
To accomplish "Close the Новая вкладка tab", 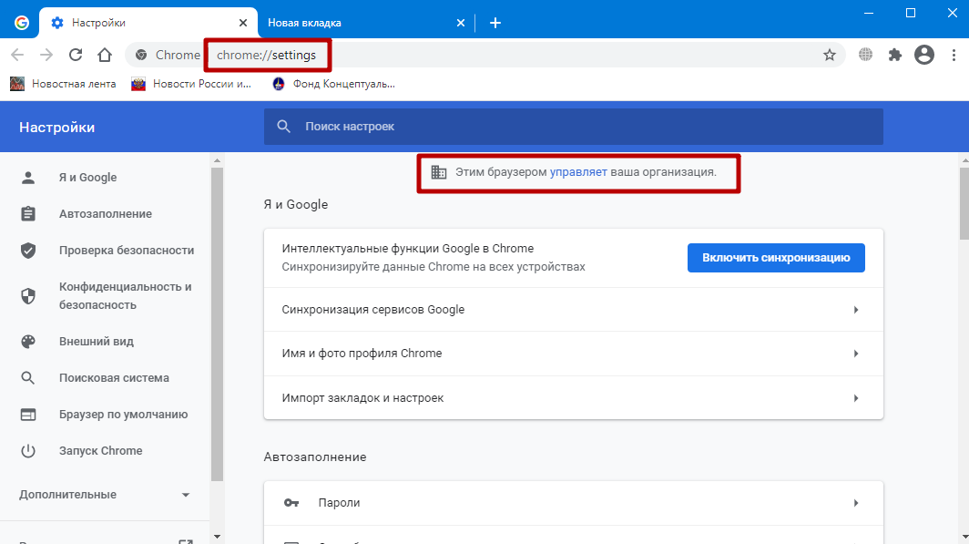I will (461, 23).
